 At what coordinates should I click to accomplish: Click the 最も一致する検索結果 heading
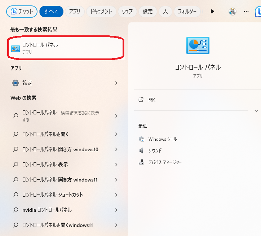point(34,30)
